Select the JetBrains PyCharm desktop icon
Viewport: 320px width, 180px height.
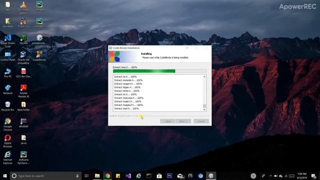23,158
